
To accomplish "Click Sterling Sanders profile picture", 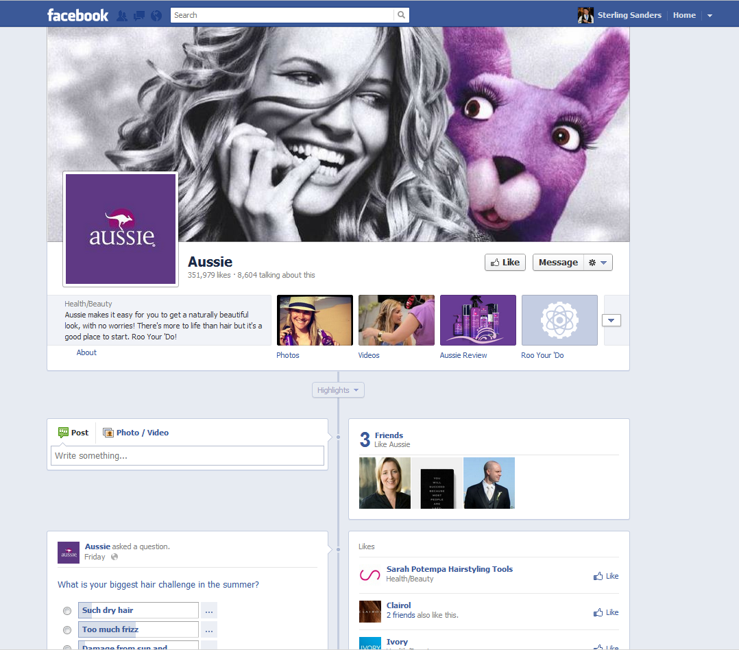I will pos(585,15).
